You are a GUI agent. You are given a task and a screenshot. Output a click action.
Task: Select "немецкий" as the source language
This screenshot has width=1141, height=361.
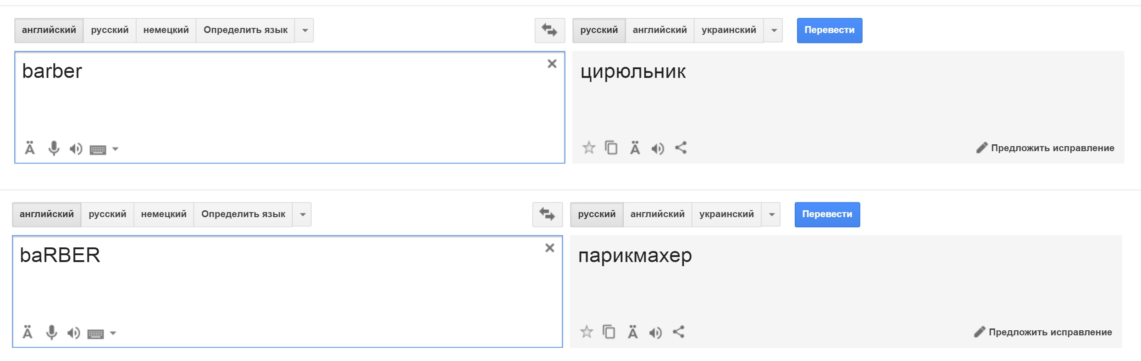click(x=166, y=30)
